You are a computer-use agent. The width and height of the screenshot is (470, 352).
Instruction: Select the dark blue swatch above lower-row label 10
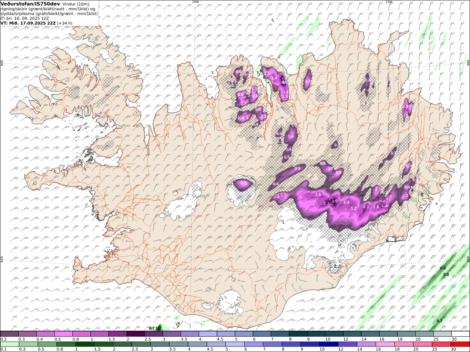[328, 344]
